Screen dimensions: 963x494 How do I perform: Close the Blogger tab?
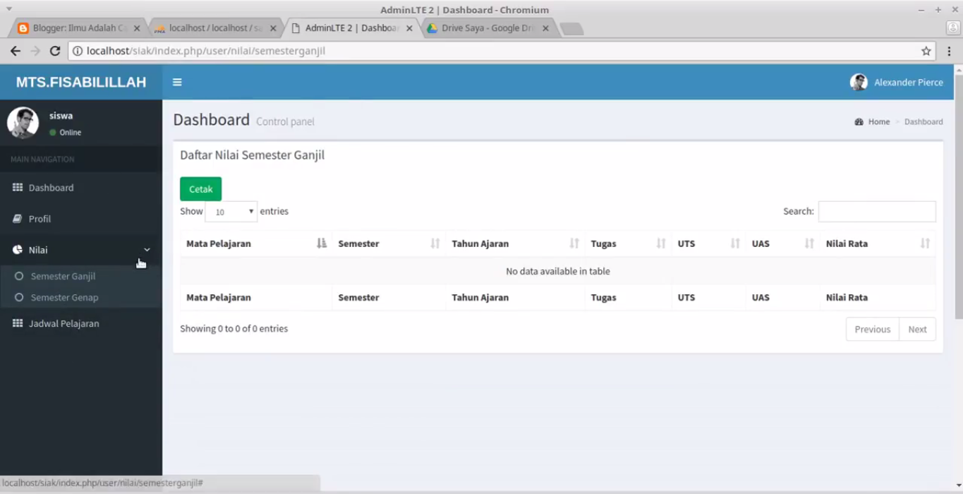coord(137,28)
